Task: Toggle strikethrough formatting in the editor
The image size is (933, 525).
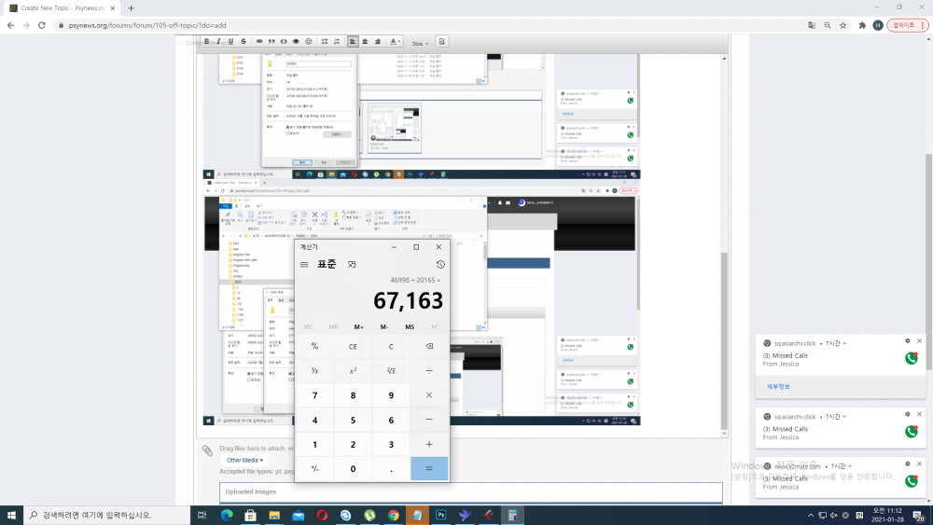Action: coord(244,42)
